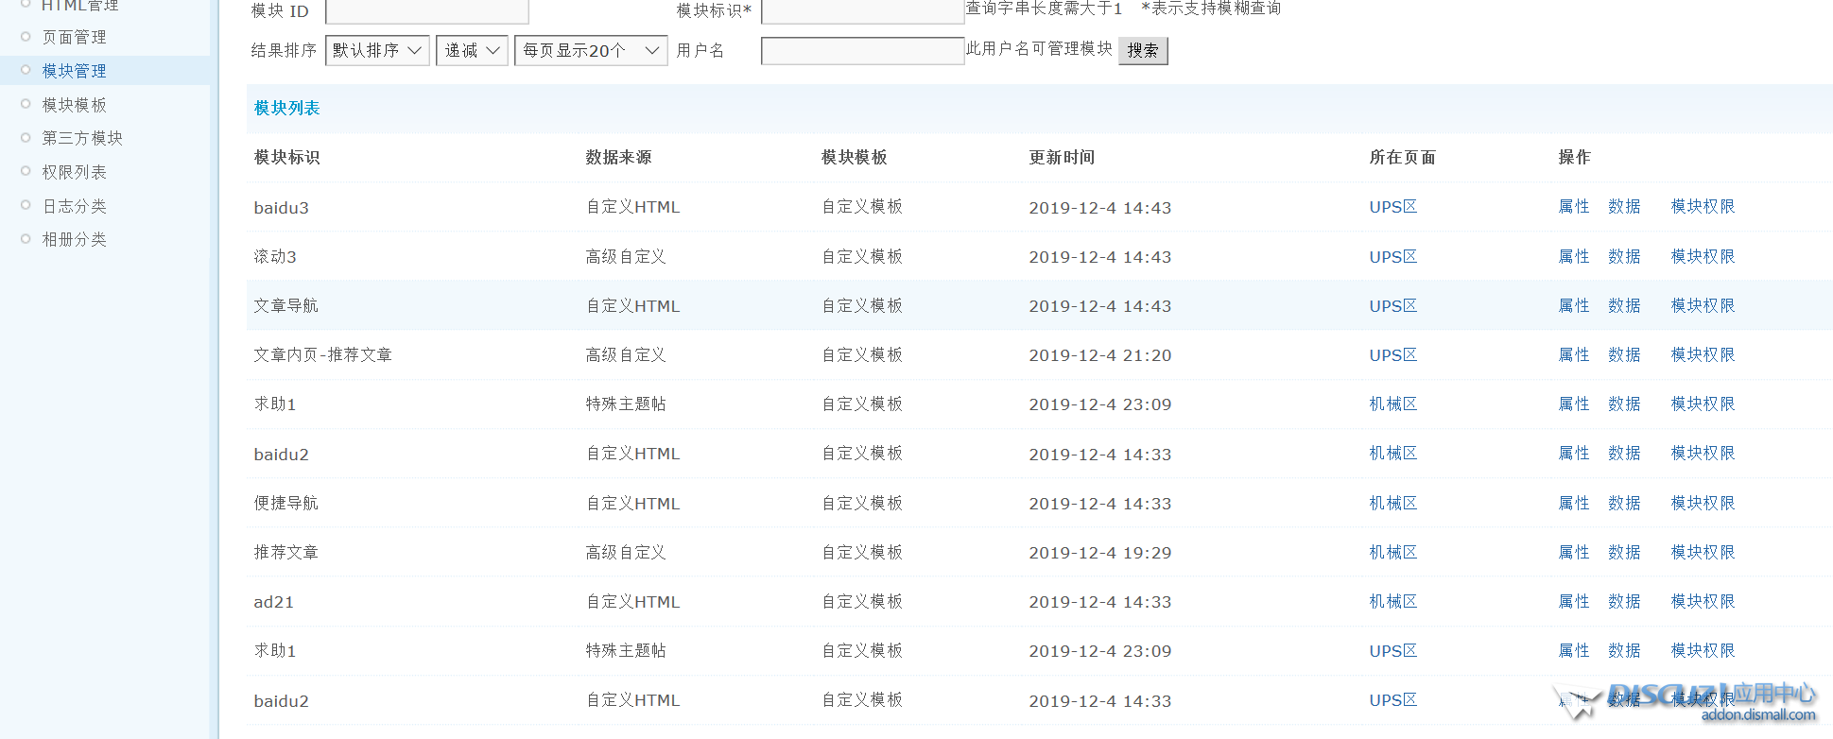Go to 模块模板 in the sidebar
The height and width of the screenshot is (739, 1833).
pos(74,105)
